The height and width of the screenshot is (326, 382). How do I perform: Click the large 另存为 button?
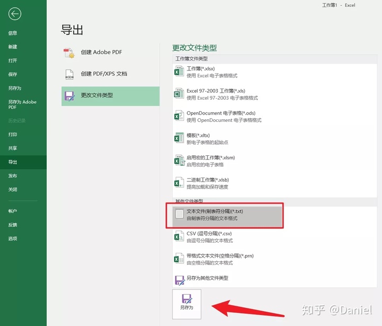(x=187, y=304)
